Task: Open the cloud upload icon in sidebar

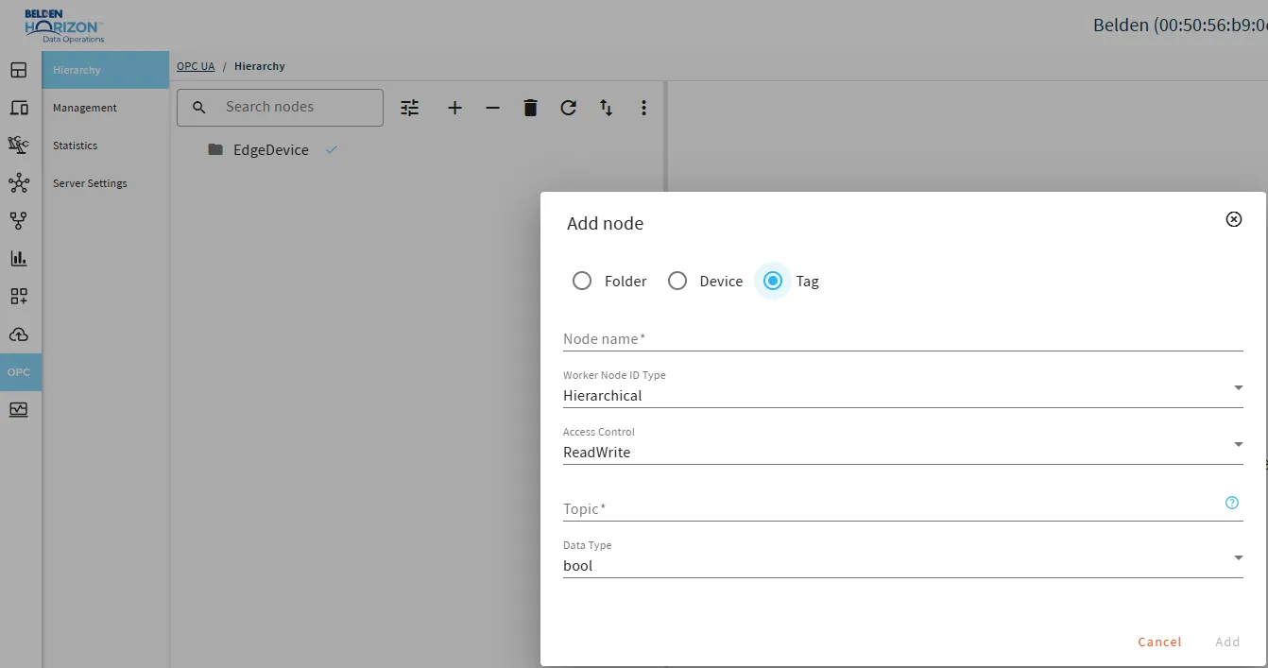Action: tap(19, 334)
